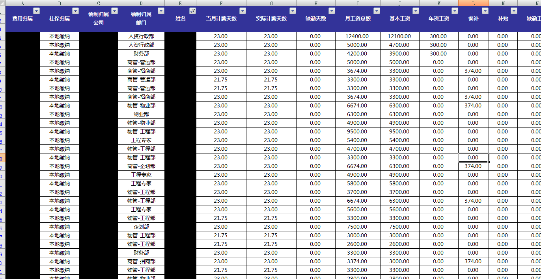This screenshot has width=541, height=279.
Task: Open the filter dropdown for 编制归属部门 column
Action: click(161, 11)
